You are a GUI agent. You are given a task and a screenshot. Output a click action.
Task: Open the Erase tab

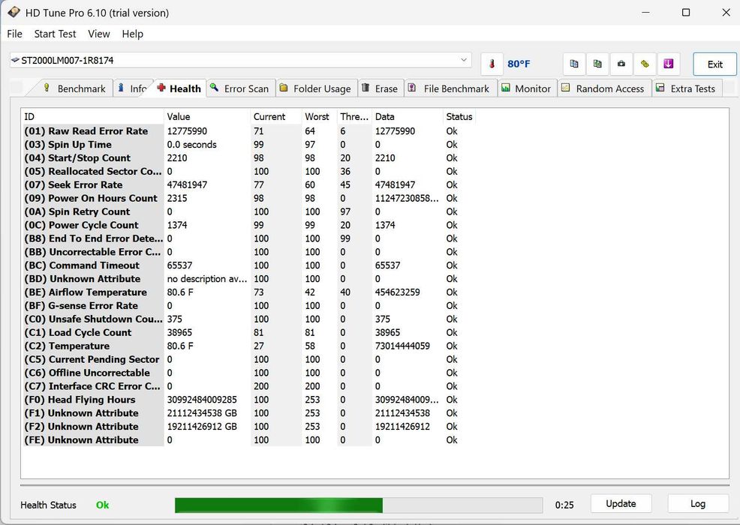click(x=380, y=88)
